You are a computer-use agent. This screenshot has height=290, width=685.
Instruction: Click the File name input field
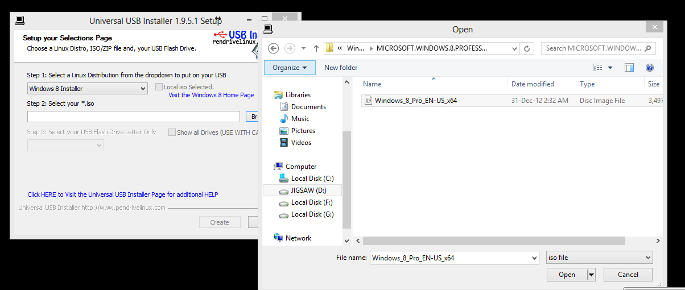point(449,258)
